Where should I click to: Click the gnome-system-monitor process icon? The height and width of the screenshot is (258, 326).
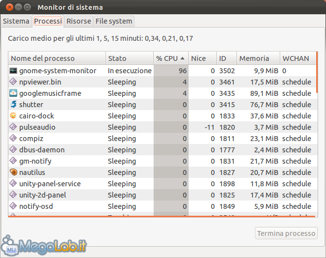click(13, 71)
